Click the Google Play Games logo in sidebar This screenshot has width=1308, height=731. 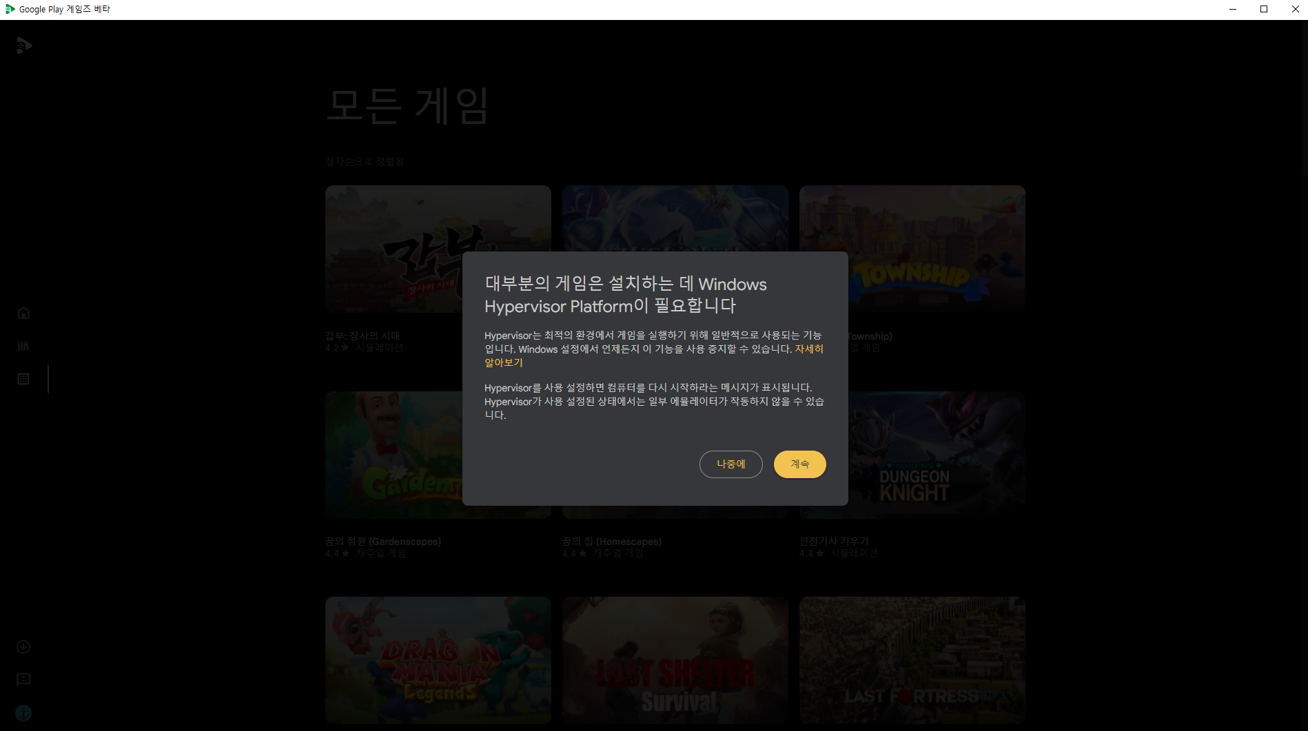(x=24, y=46)
